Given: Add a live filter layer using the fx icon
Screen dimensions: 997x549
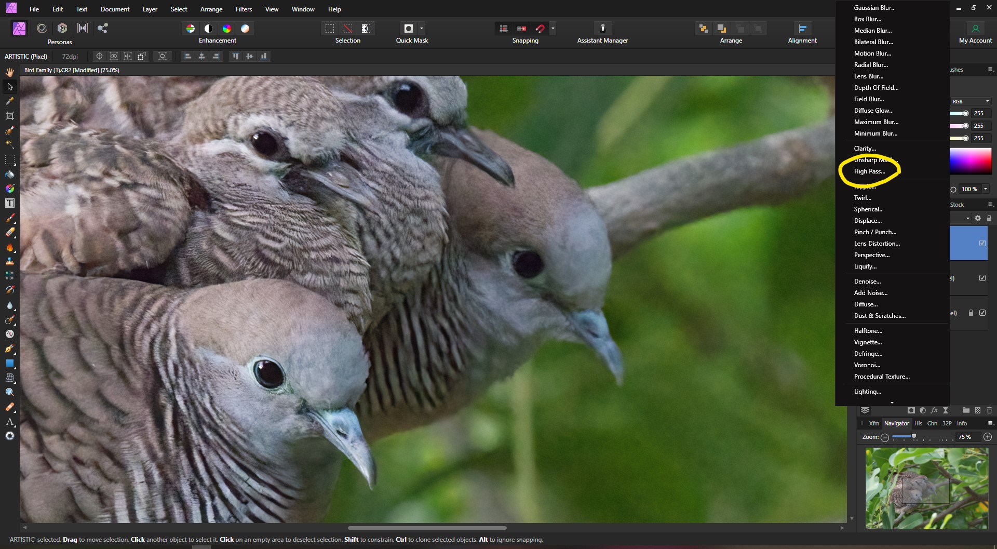Looking at the screenshot, I should coord(934,410).
